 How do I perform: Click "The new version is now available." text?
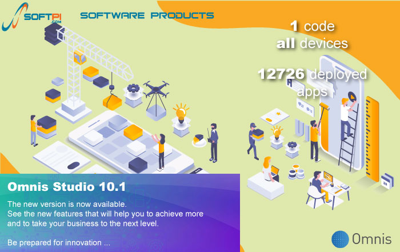click(67, 204)
